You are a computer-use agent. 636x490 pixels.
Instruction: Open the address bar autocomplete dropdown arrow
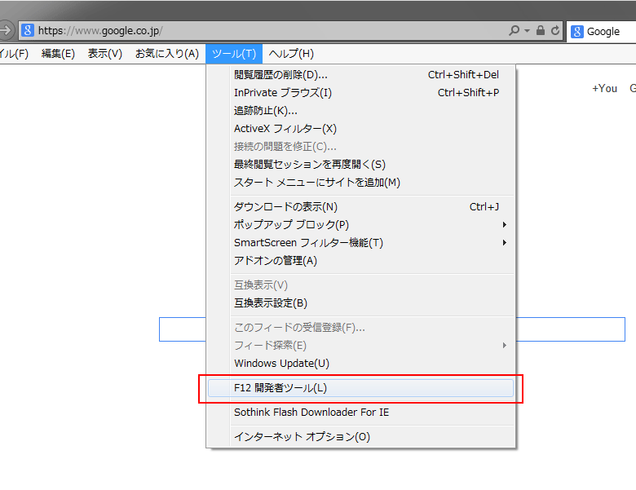coord(527,31)
